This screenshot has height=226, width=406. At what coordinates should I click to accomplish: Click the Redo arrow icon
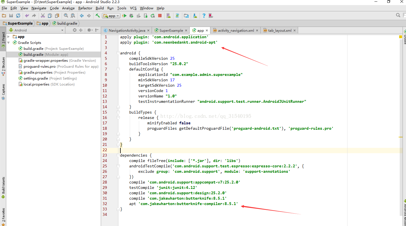coord(34,16)
